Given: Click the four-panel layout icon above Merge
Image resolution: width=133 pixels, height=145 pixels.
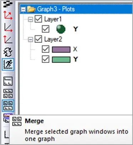Looking at the screenshot, I should 8,94.
